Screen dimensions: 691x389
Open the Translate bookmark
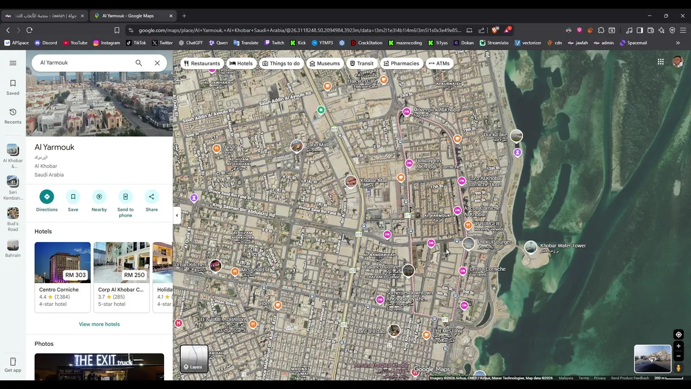pos(246,43)
